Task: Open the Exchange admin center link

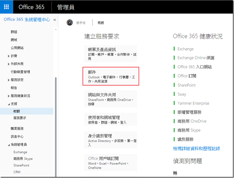Action: 20,152
